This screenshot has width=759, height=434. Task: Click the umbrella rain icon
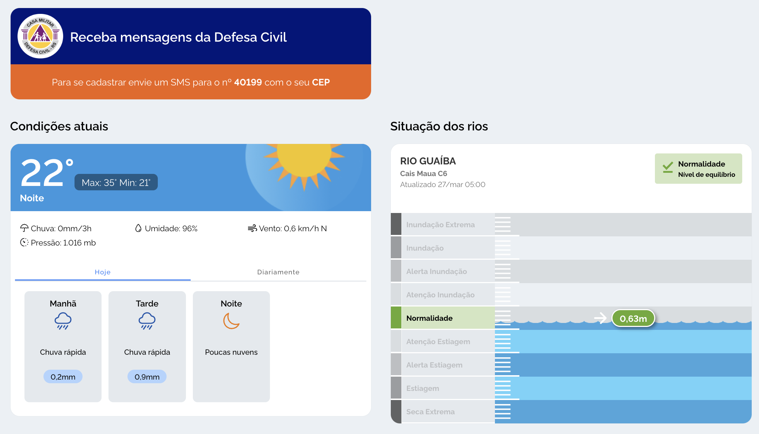[x=24, y=228]
